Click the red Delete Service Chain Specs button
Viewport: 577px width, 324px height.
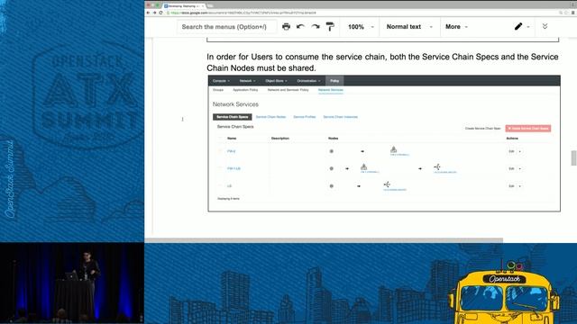528,129
